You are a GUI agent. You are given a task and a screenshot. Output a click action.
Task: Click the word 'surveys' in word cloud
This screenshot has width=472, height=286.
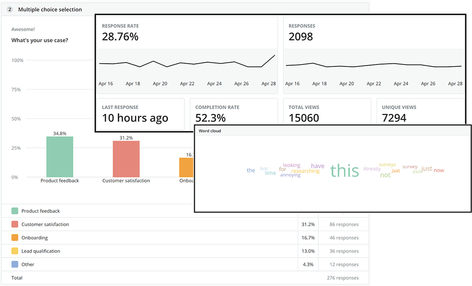click(387, 165)
